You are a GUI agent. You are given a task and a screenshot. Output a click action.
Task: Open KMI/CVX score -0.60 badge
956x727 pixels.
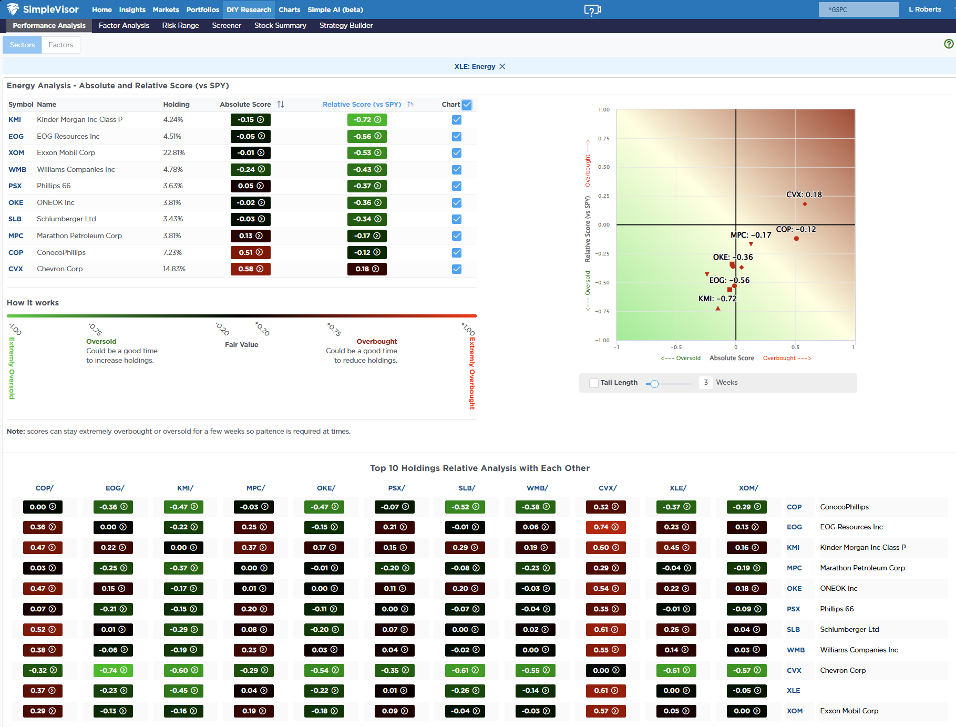coord(183,670)
